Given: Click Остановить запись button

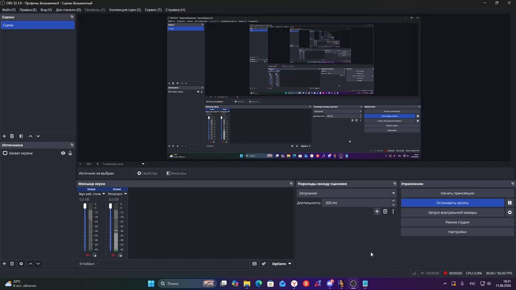Looking at the screenshot, I should click(452, 203).
